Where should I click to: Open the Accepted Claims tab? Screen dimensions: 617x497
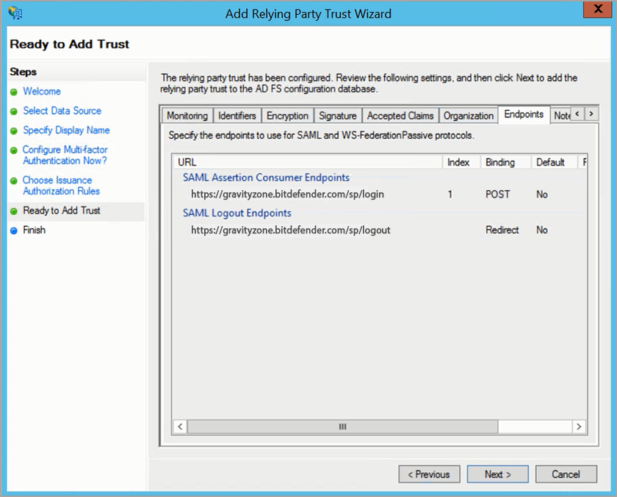click(x=400, y=116)
